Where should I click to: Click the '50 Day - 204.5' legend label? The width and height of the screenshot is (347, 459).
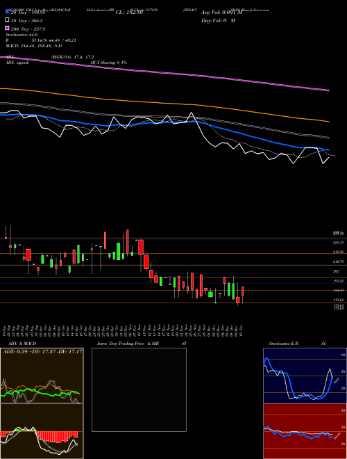27,21
